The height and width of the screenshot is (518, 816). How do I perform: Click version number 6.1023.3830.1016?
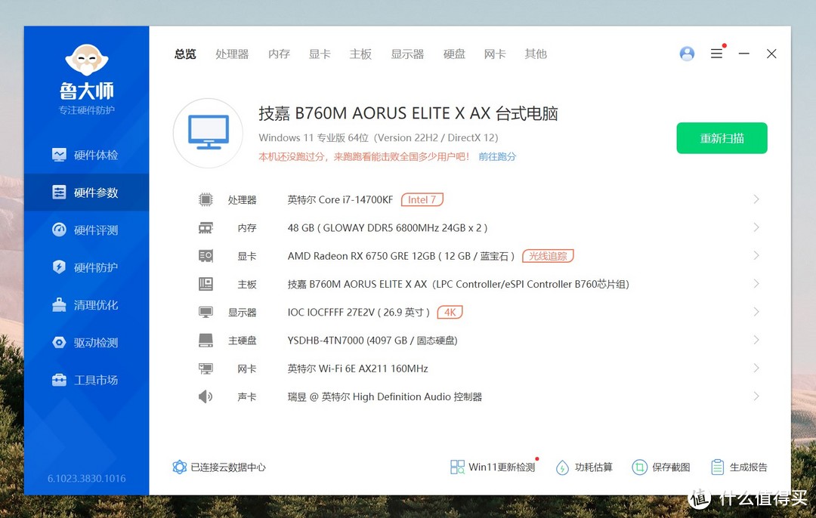pyautogui.click(x=86, y=479)
